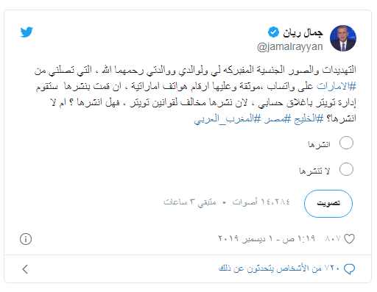Click the 'تصويت' vote button
The height and width of the screenshot is (292, 377).
328,204
